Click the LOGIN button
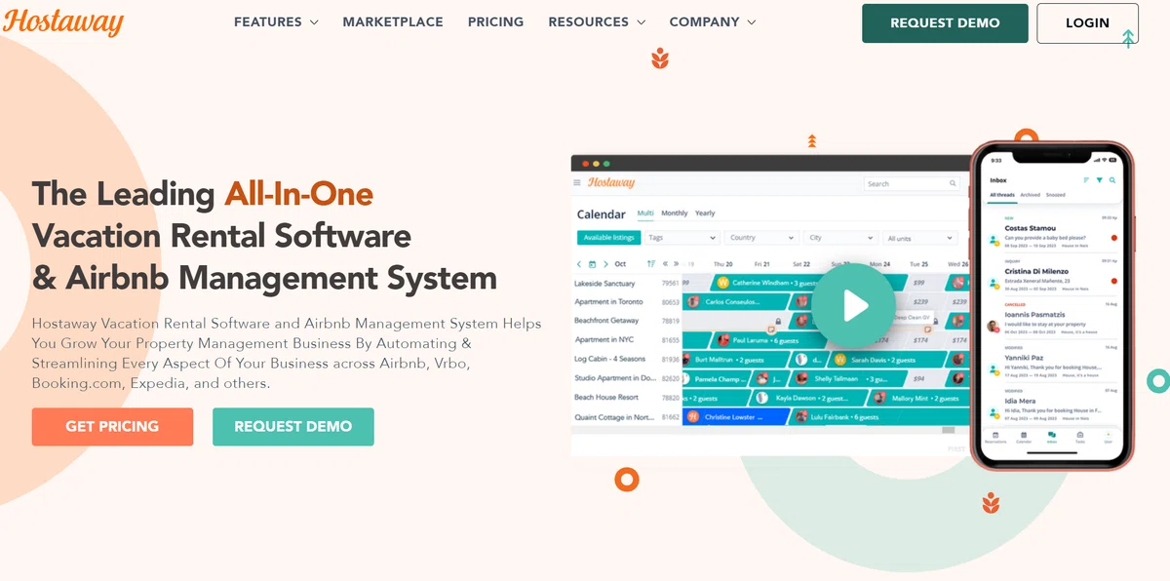The width and height of the screenshot is (1170, 581). pos(1087,23)
